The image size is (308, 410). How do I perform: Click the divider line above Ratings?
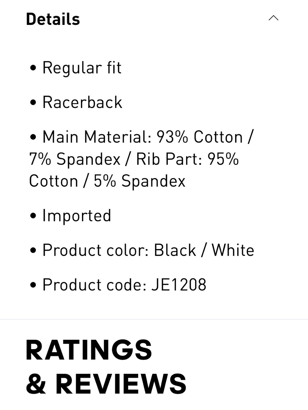[154, 319]
